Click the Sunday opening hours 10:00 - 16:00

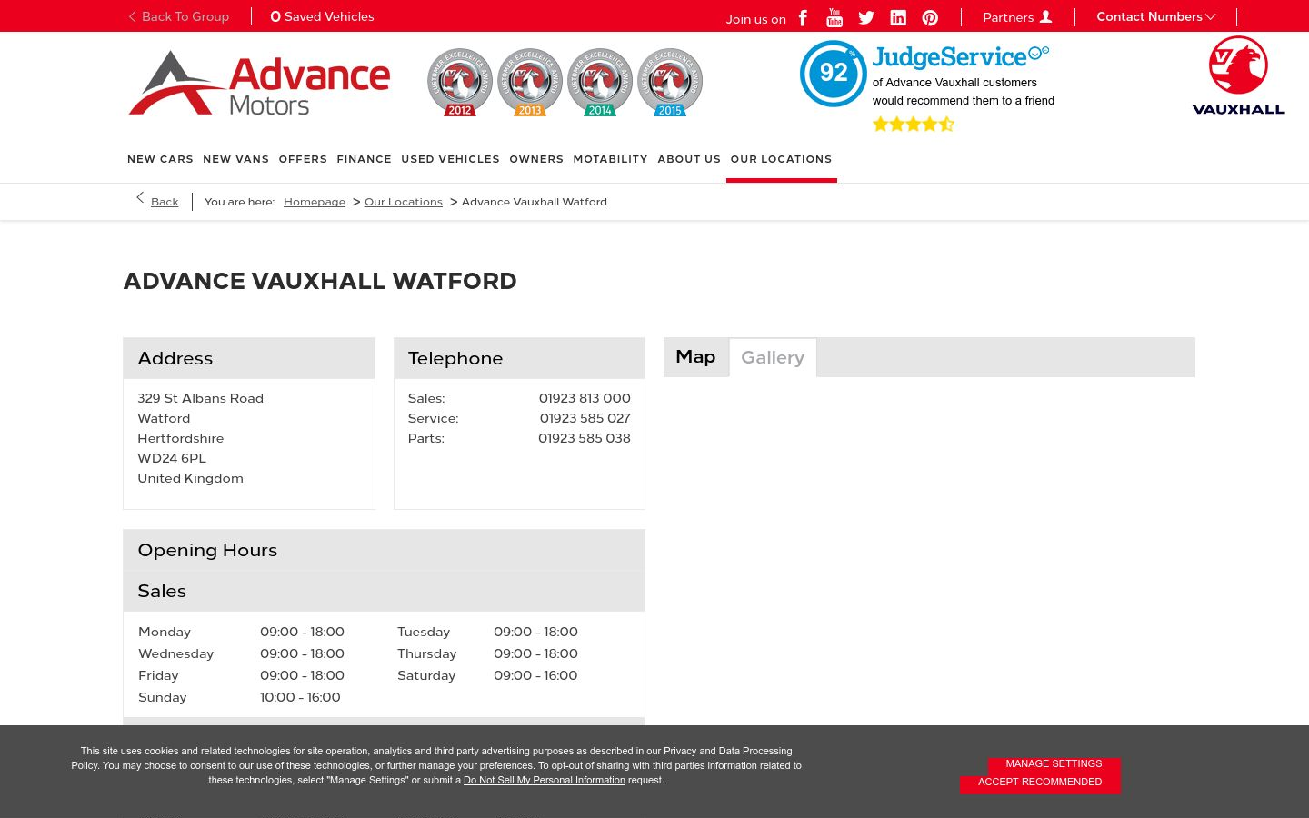(x=300, y=697)
